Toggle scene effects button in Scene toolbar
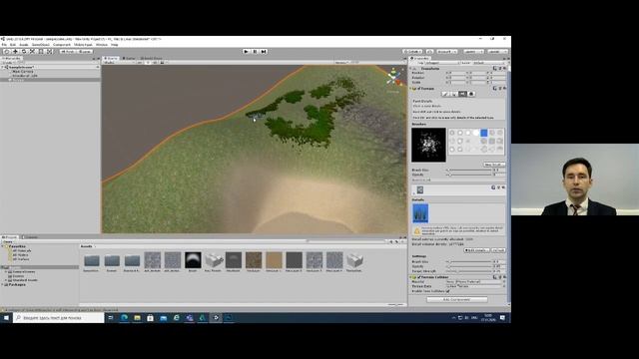The image size is (639, 359). point(162,63)
